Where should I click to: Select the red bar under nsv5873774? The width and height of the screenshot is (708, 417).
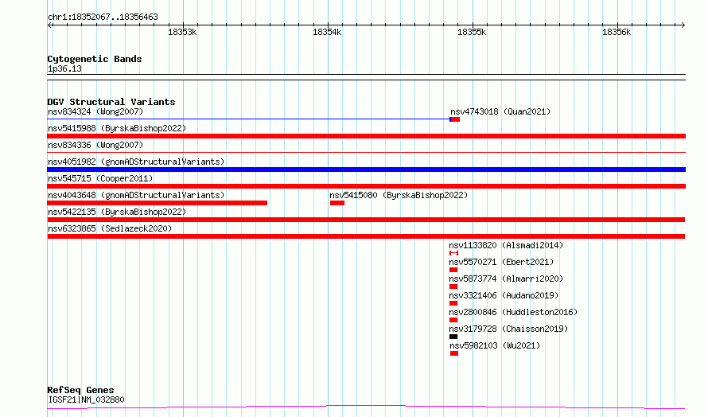(453, 286)
